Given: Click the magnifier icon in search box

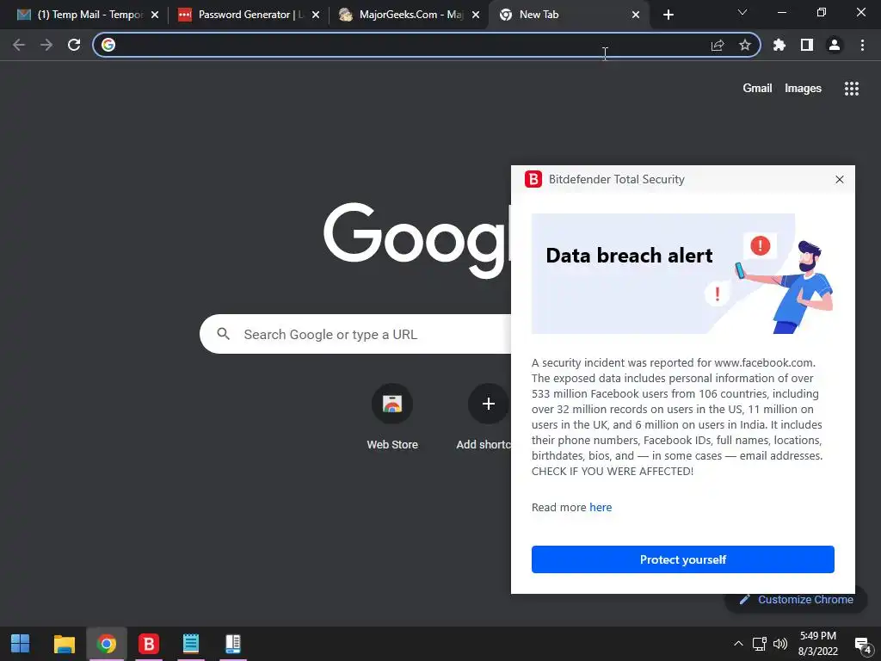Looking at the screenshot, I should click(x=223, y=334).
